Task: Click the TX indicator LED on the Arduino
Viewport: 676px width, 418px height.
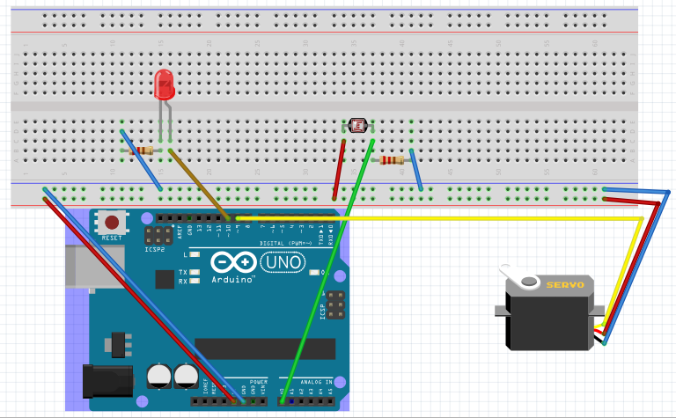Action: pyautogui.click(x=195, y=272)
